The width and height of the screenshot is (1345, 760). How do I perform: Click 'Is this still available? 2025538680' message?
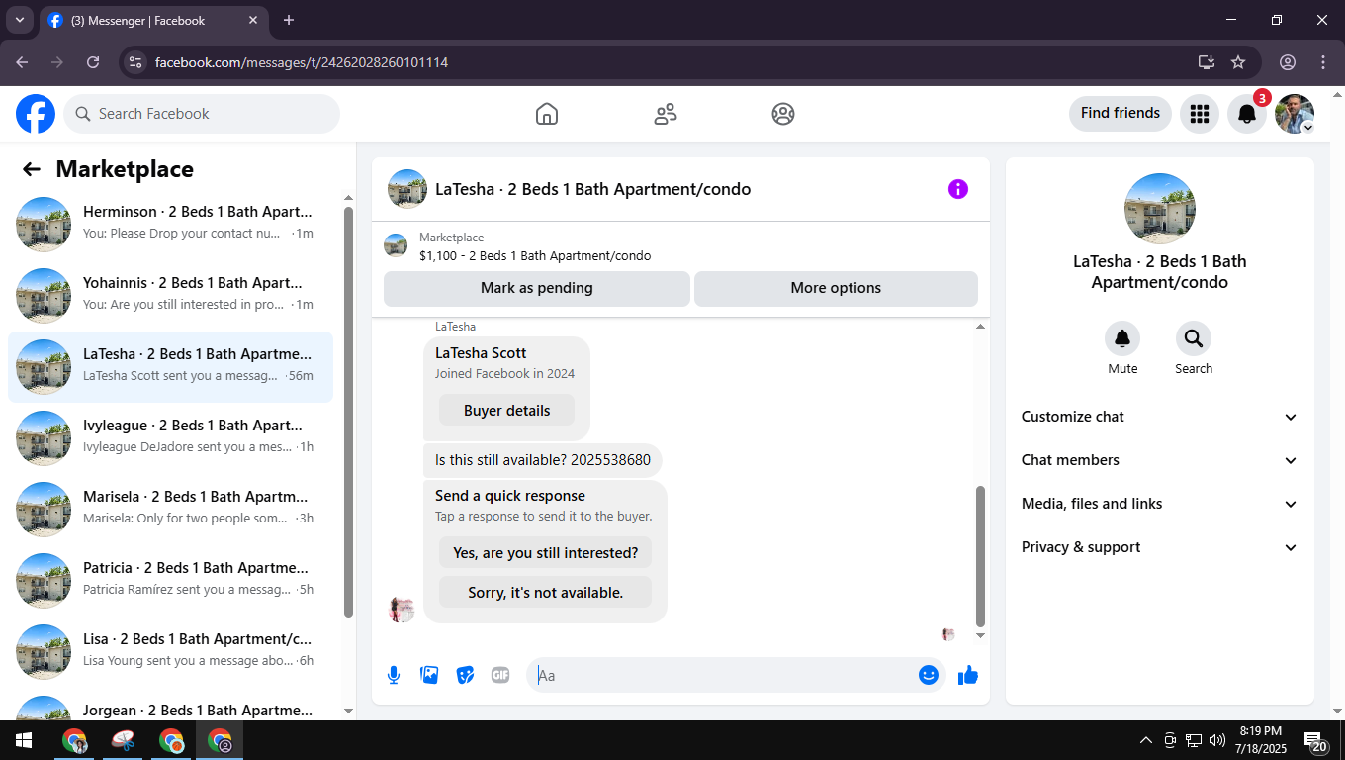(543, 460)
